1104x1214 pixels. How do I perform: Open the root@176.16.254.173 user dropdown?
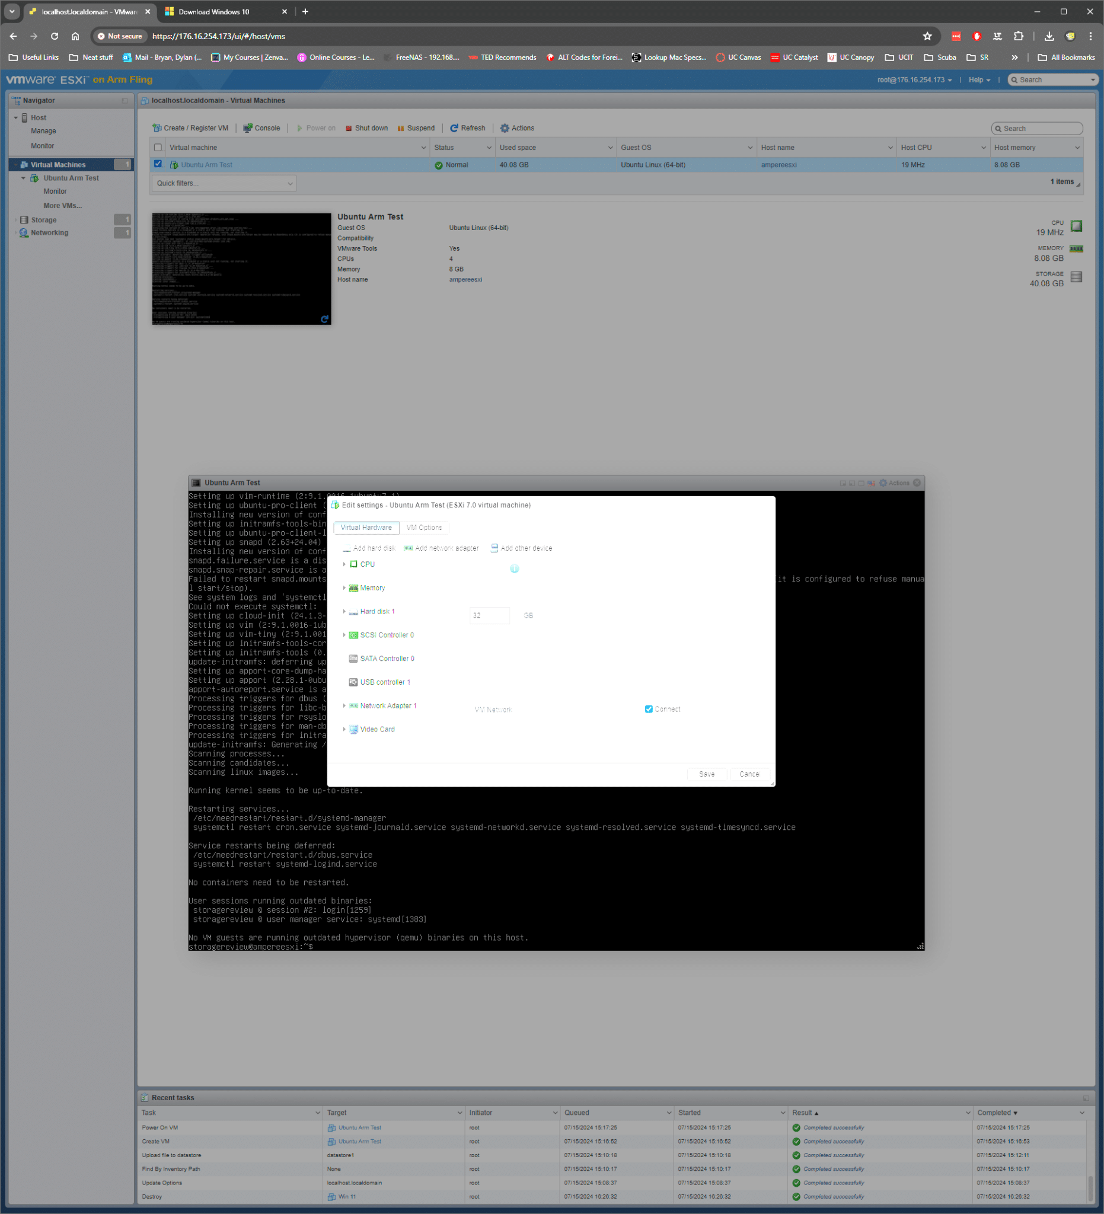tap(914, 80)
